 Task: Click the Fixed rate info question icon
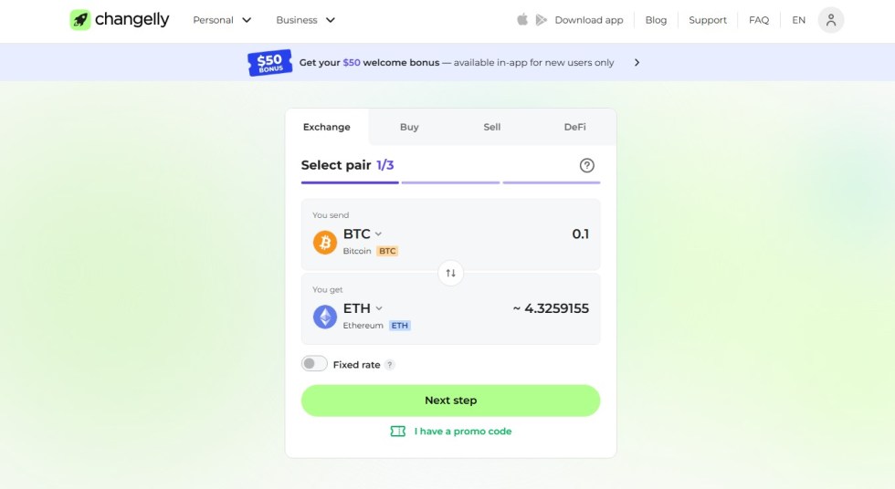pos(390,365)
